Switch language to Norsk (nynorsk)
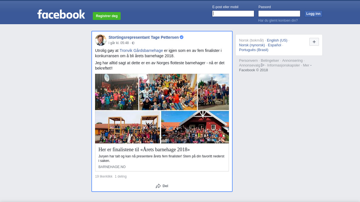Image resolution: width=360 pixels, height=202 pixels. point(252,45)
